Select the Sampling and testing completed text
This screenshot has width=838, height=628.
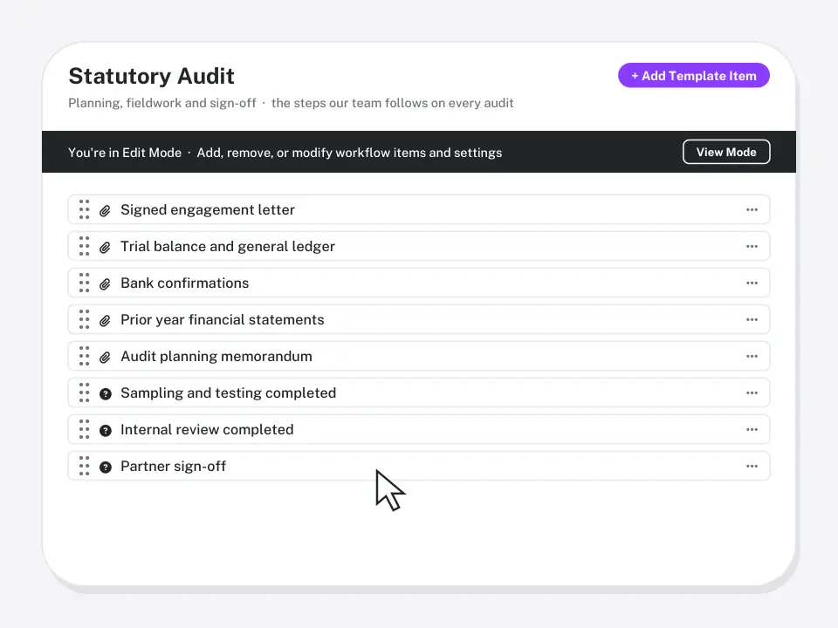(228, 393)
